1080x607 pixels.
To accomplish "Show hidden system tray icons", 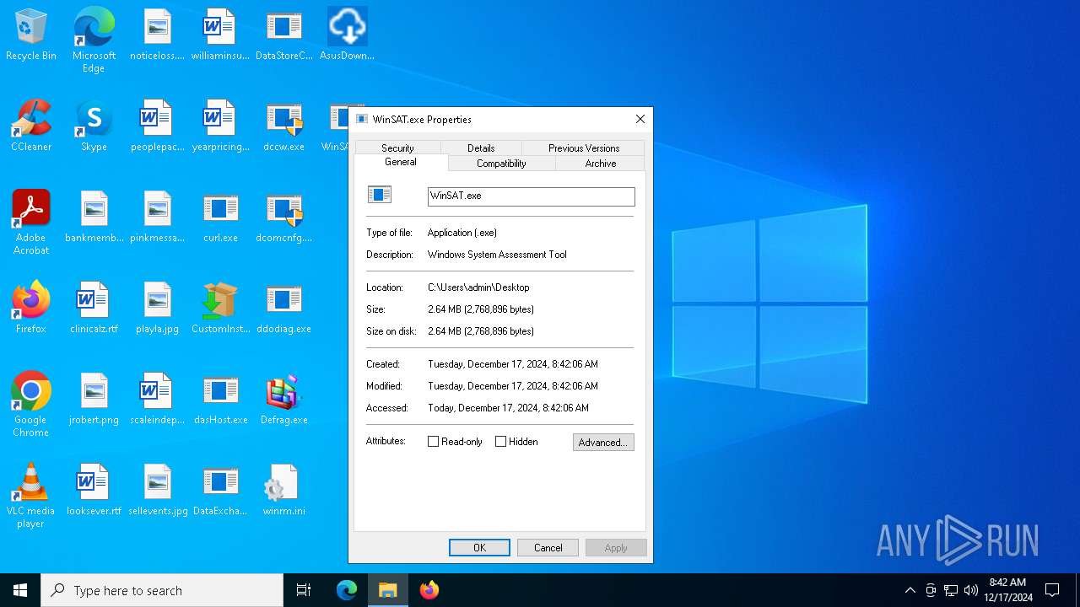I will coord(910,590).
